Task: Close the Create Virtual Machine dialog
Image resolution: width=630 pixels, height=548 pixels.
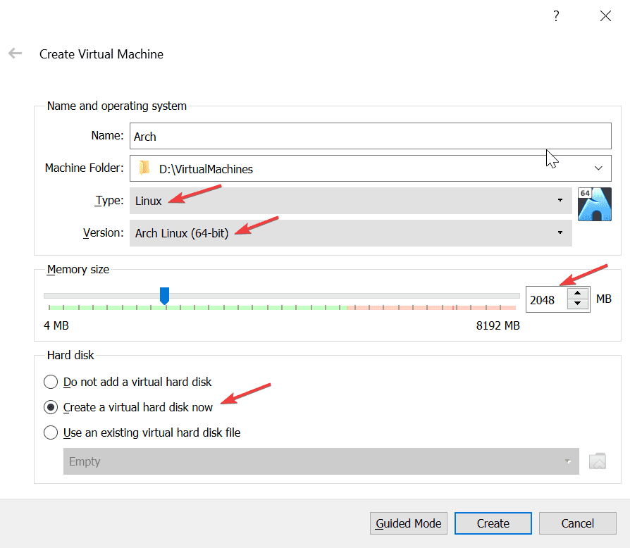Action: [605, 16]
